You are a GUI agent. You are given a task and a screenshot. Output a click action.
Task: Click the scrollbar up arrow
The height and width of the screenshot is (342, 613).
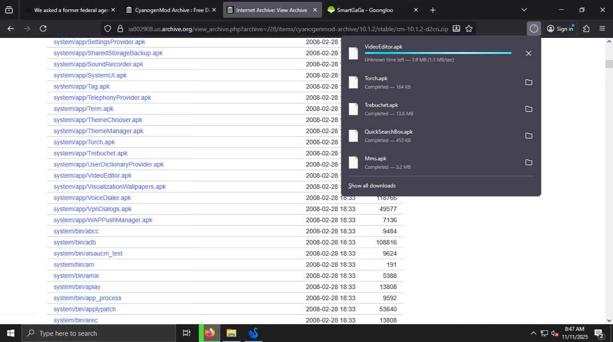[609, 41]
